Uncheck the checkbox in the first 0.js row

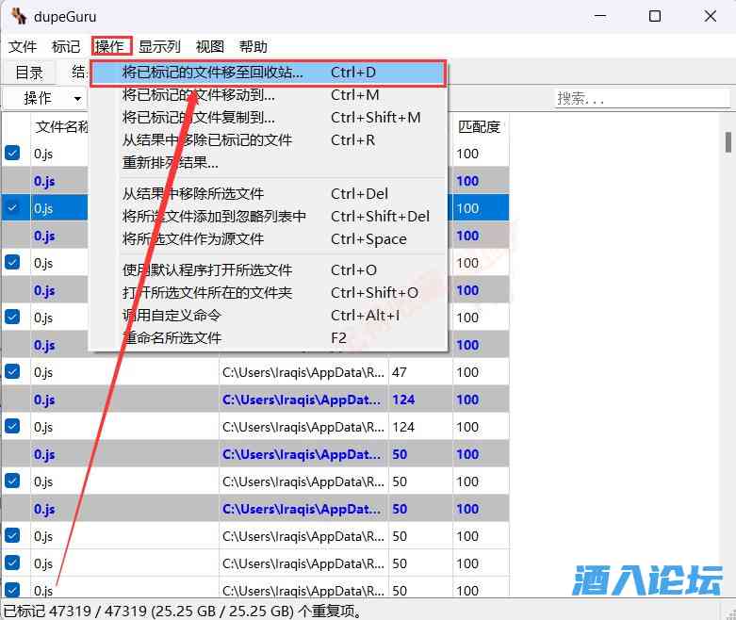click(x=12, y=153)
